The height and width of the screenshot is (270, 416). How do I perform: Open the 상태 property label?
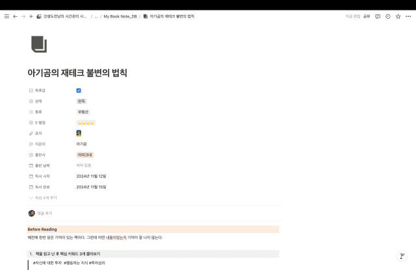(36, 101)
